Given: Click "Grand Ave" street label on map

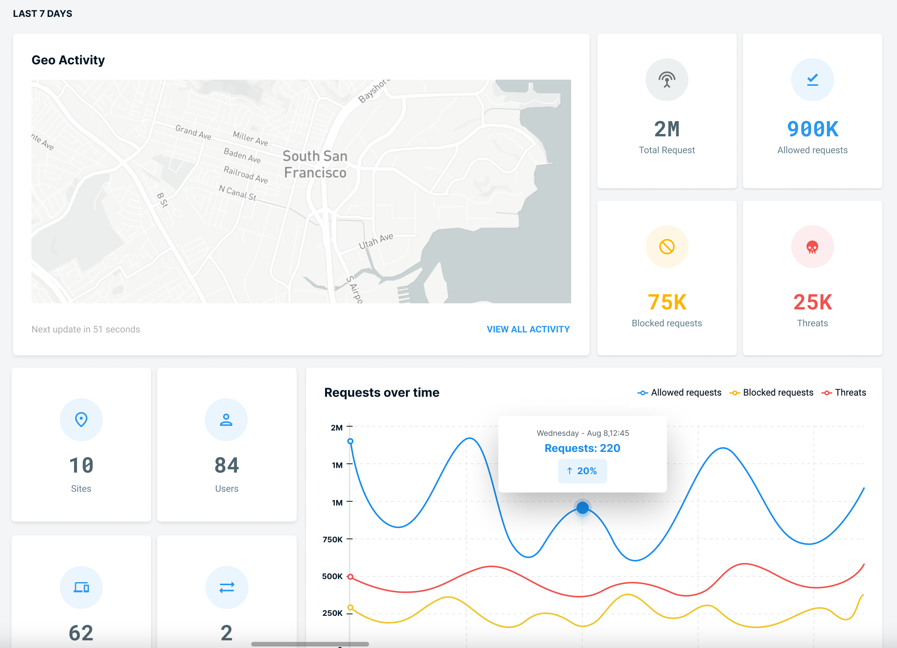Looking at the screenshot, I should click(x=193, y=132).
